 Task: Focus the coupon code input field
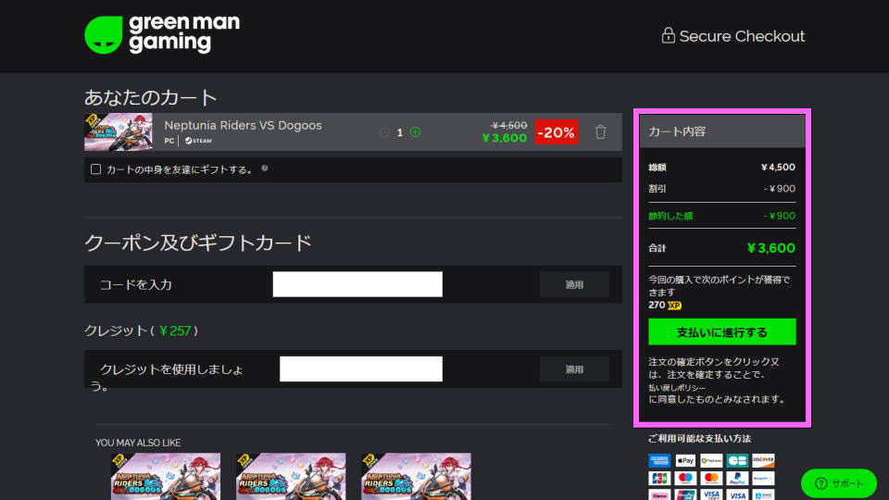pyautogui.click(x=357, y=284)
